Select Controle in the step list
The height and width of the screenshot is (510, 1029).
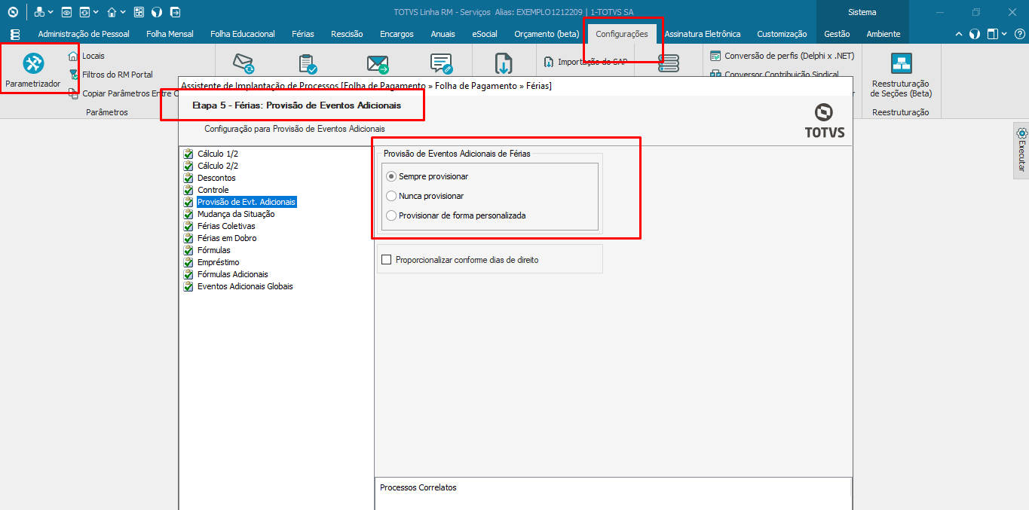pyautogui.click(x=213, y=190)
